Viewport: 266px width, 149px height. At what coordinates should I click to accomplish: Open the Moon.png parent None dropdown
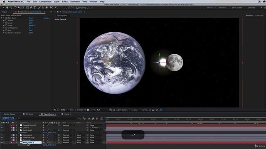[x=96, y=135]
